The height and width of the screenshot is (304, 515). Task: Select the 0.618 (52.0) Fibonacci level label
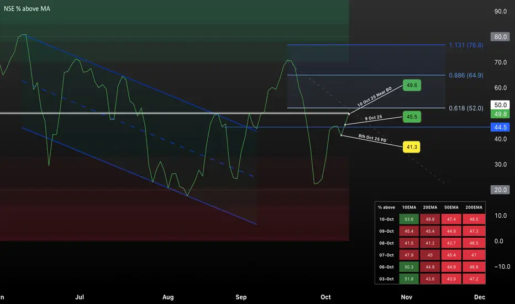[466, 108]
